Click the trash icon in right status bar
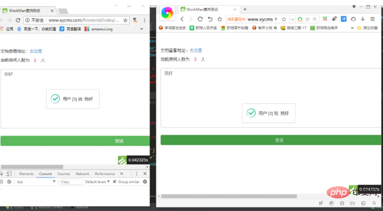Viewport: 383px width, 211px height. (x=342, y=203)
